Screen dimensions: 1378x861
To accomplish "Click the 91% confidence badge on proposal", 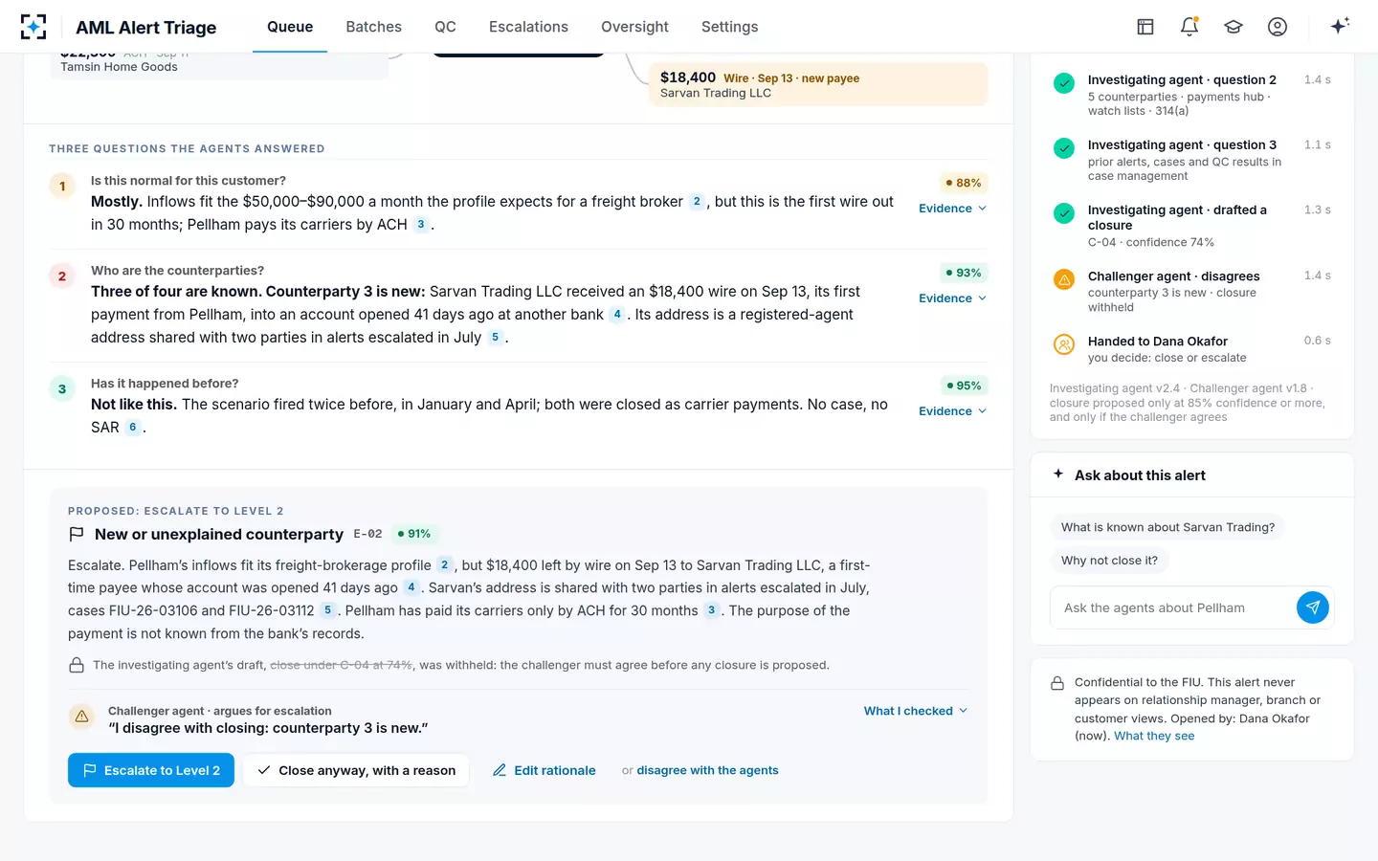I will coord(414,534).
